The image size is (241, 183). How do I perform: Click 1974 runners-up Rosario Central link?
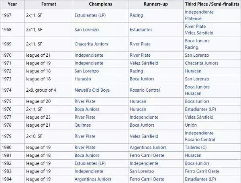click(144, 90)
